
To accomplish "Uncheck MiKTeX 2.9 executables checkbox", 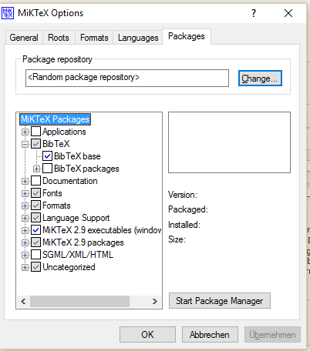I will click(35, 230).
